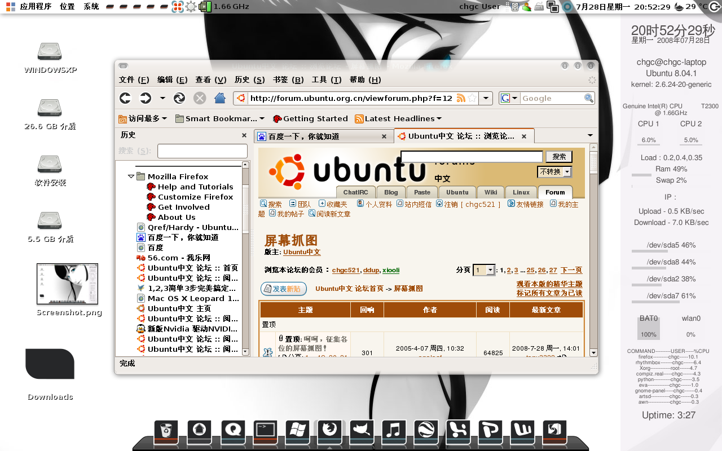This screenshot has width=722, height=451.
Task: Expand the Latest Headlines feed dropdown
Action: (398, 119)
